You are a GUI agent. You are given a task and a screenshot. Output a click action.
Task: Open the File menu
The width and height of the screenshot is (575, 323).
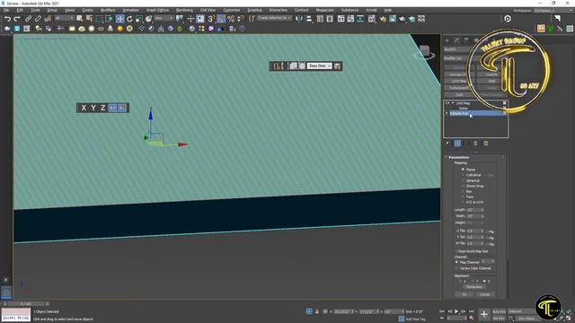[x=6, y=10]
